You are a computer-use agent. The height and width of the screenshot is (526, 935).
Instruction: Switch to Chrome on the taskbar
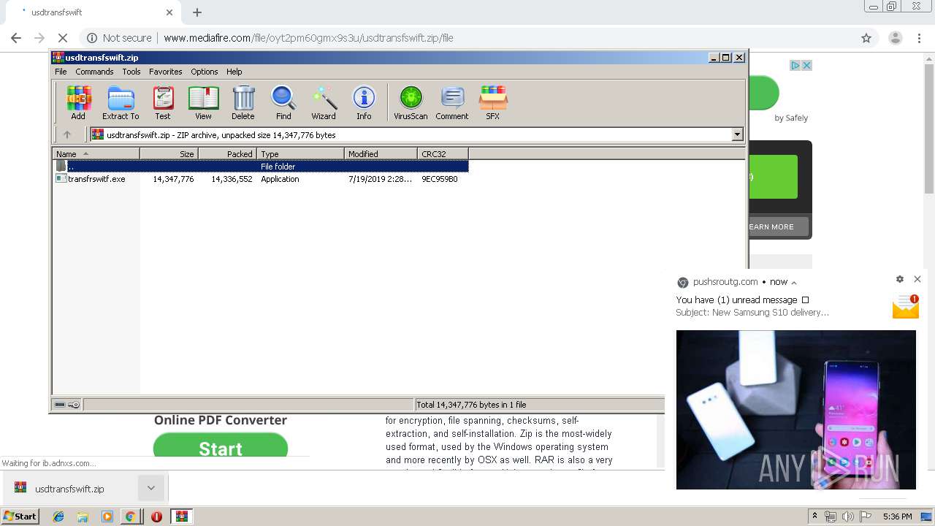click(x=130, y=517)
